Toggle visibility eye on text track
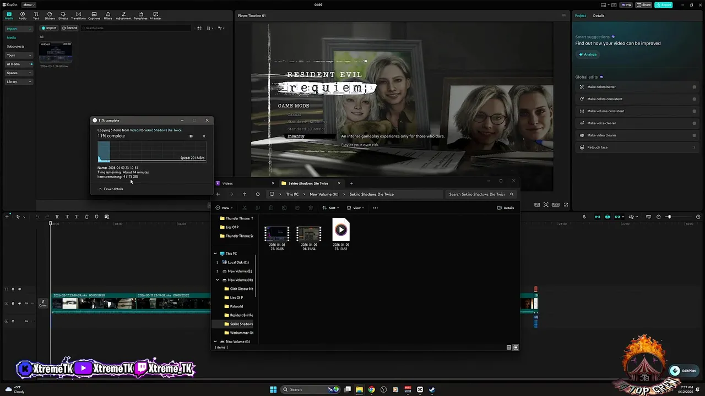The image size is (705, 396). click(x=19, y=289)
